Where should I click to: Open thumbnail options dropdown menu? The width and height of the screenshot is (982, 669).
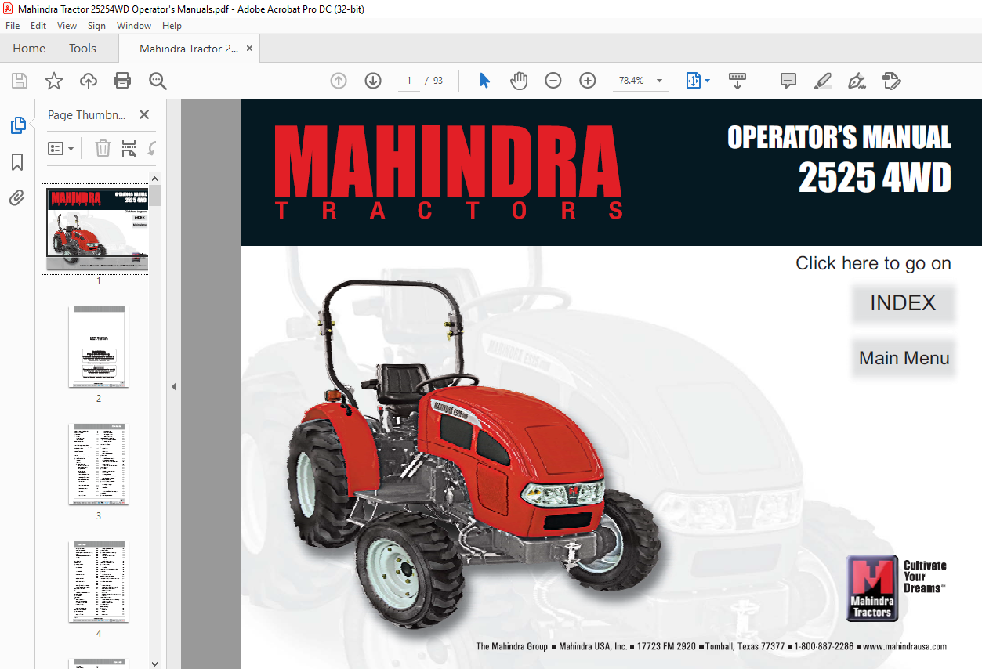[61, 148]
